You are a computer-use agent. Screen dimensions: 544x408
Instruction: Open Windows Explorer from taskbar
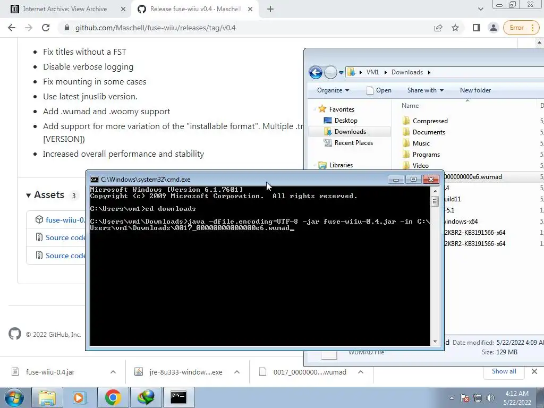pos(47,397)
